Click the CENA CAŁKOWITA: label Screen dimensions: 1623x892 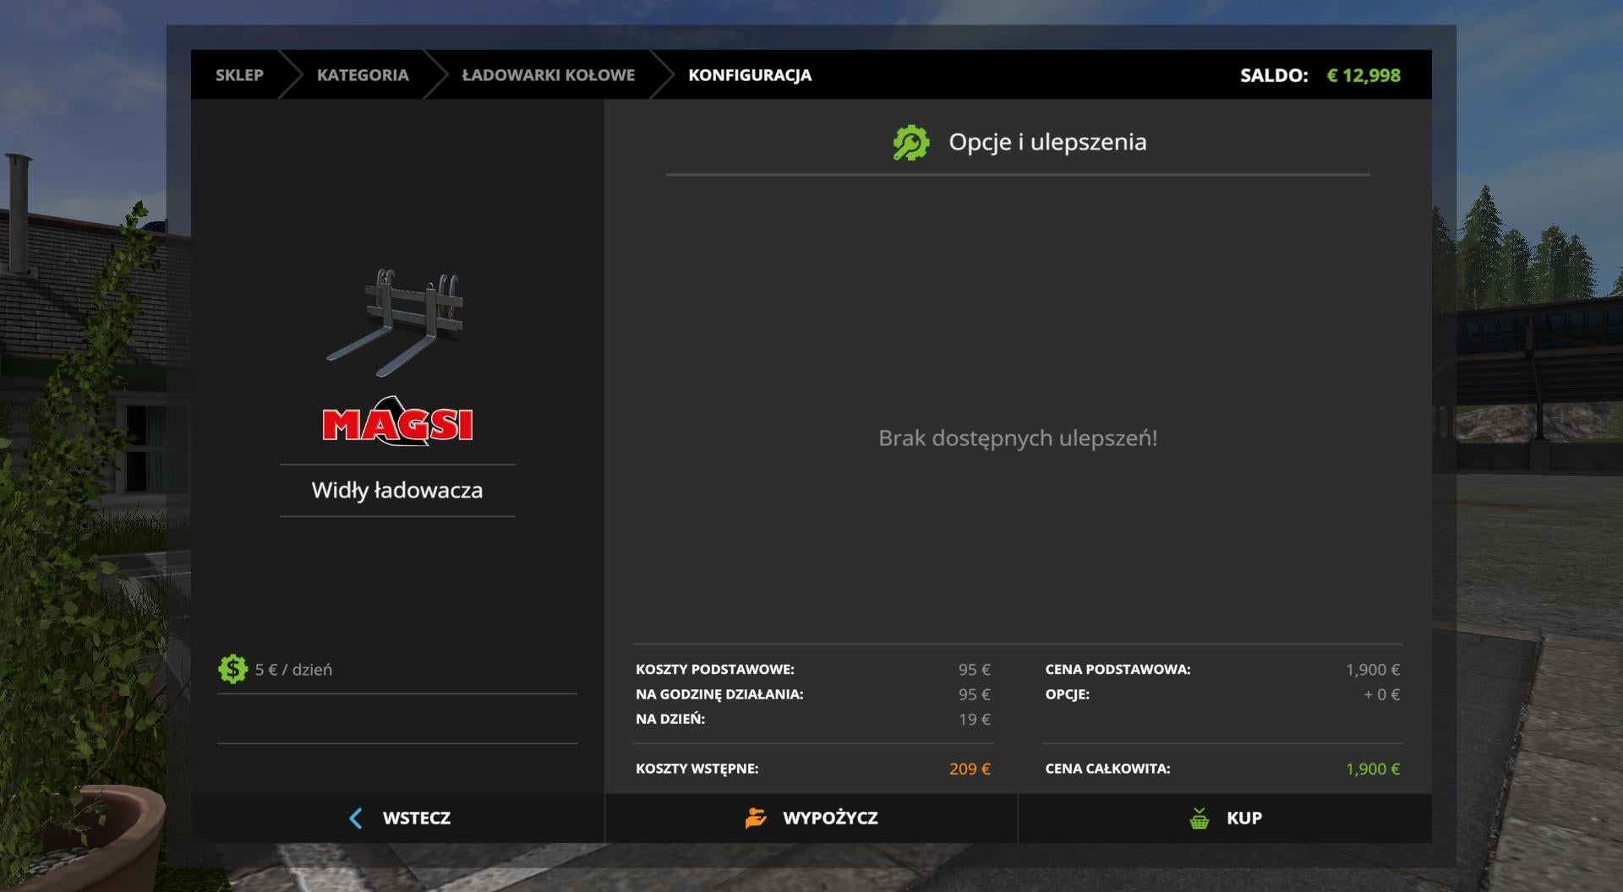click(x=1107, y=769)
